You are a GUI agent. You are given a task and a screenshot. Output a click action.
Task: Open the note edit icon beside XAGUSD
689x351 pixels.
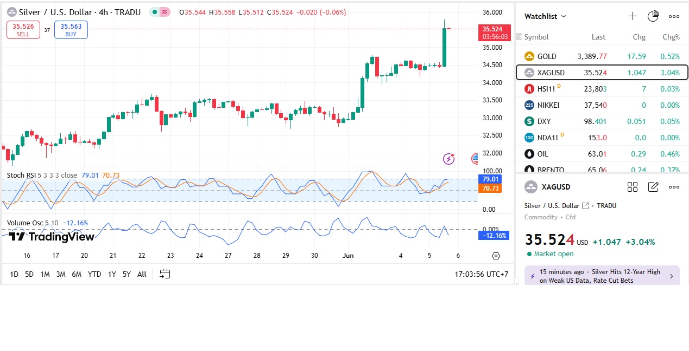653,187
